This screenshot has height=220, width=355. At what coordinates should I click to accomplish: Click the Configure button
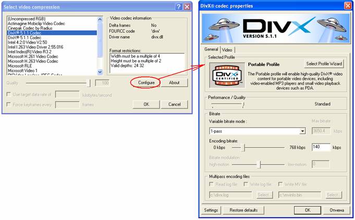(146, 83)
